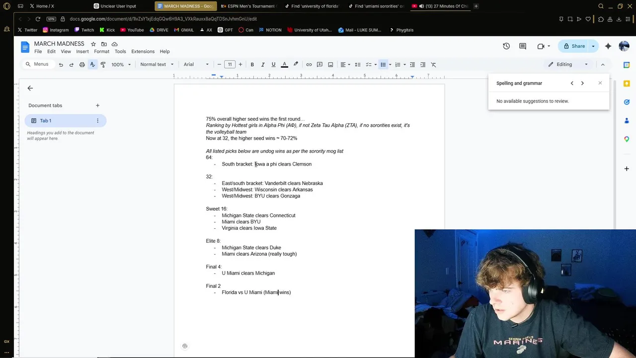Screen dimensions: 636x358
Task: Open the text alignment options
Action: [x=345, y=65]
